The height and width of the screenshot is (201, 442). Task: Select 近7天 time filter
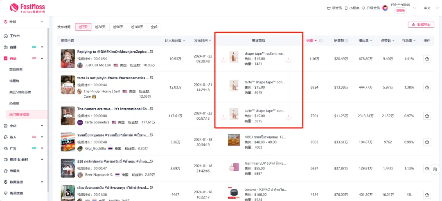tap(83, 27)
